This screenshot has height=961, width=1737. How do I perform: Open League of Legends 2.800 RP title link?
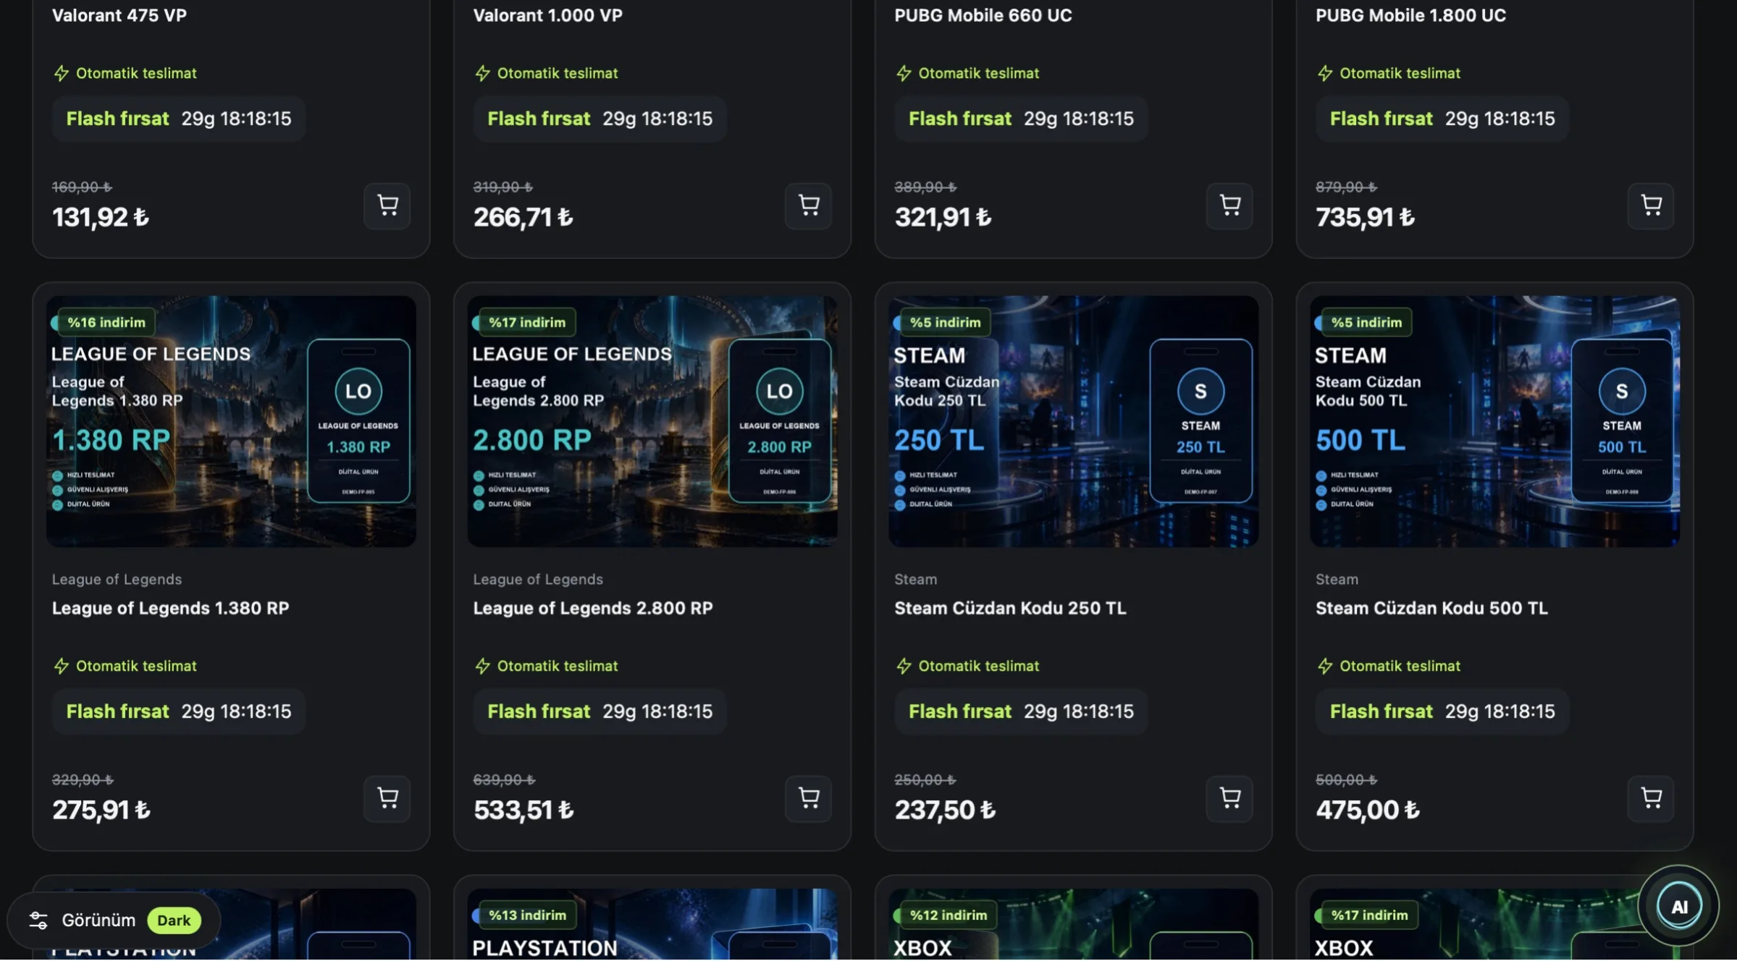[x=593, y=609]
